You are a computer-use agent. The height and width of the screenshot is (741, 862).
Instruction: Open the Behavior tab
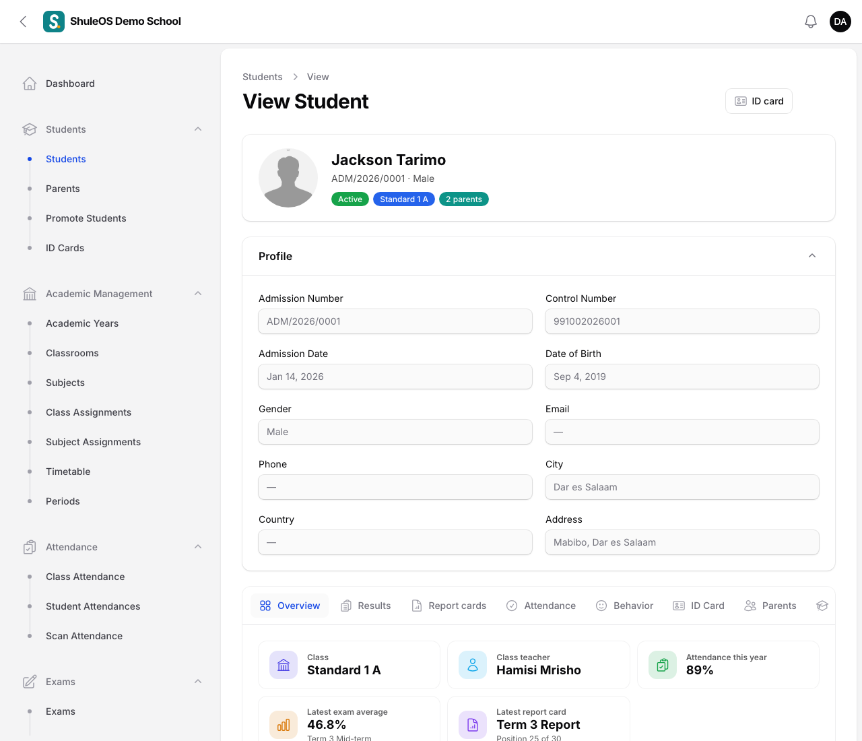click(624, 606)
